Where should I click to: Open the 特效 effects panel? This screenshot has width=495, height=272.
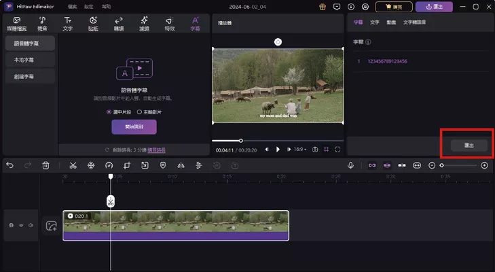[x=170, y=24]
